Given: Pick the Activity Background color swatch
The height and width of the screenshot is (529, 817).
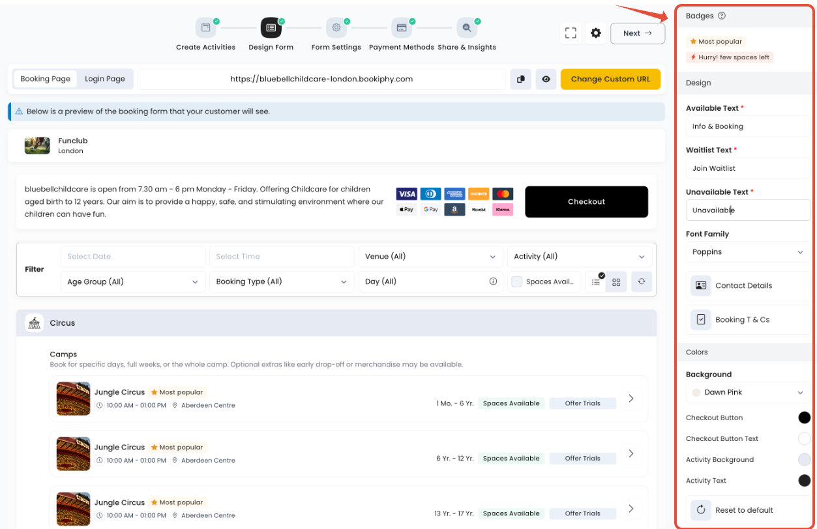Looking at the screenshot, I should [804, 459].
